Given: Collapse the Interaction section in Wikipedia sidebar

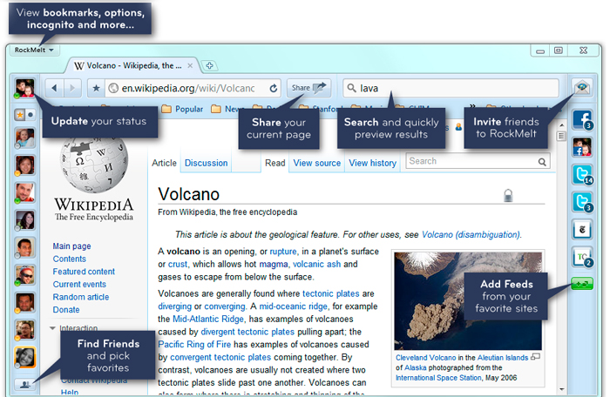Looking at the screenshot, I should point(53,328).
